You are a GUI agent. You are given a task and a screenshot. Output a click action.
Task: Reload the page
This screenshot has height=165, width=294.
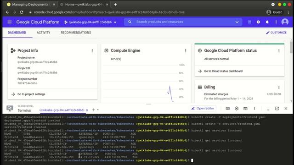click(x=22, y=12)
